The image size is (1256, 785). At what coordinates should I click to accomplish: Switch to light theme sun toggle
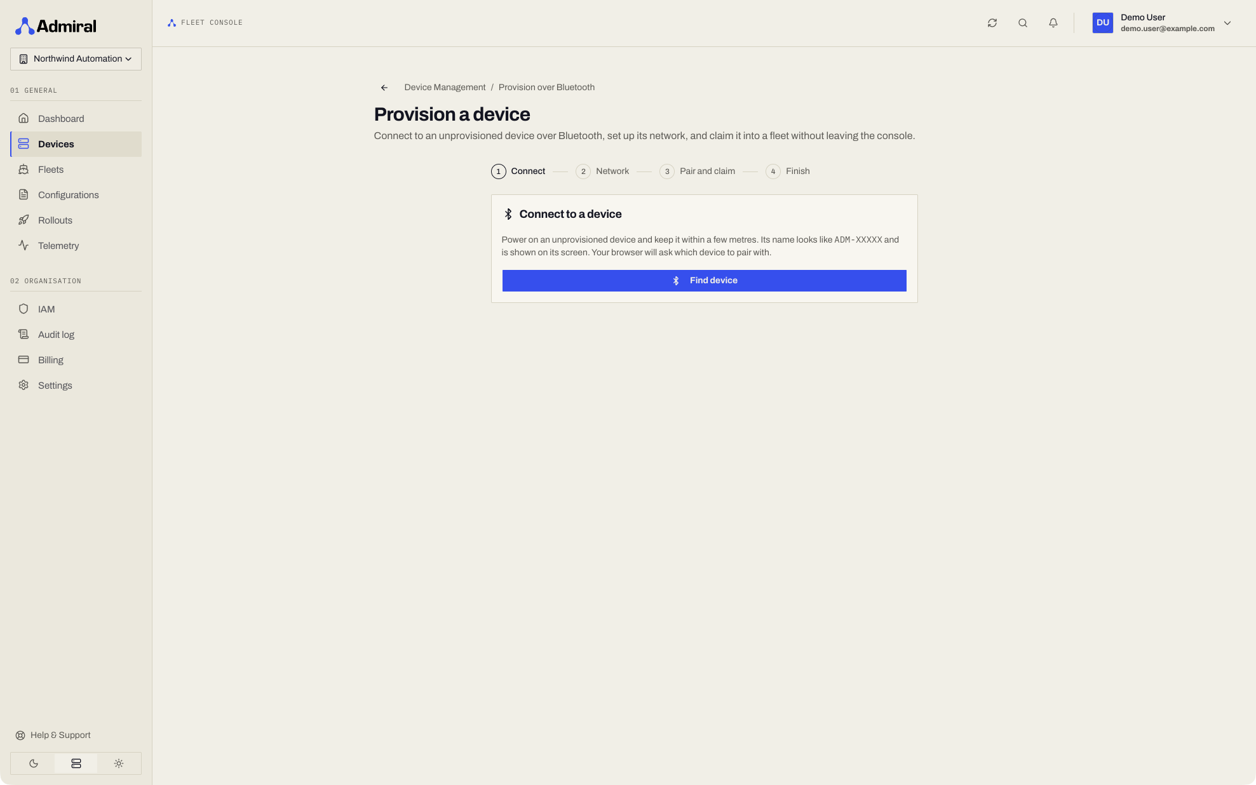[x=119, y=763]
